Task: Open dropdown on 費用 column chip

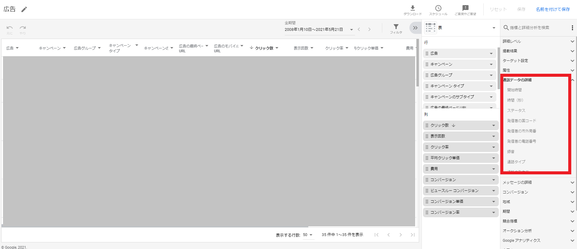Action: (494, 169)
